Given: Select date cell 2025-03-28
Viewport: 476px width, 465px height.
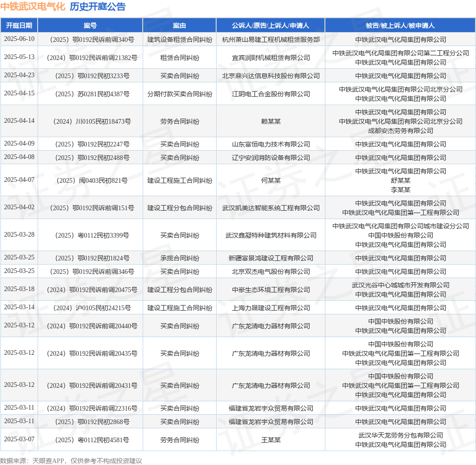Looking at the screenshot, I should point(19,235).
